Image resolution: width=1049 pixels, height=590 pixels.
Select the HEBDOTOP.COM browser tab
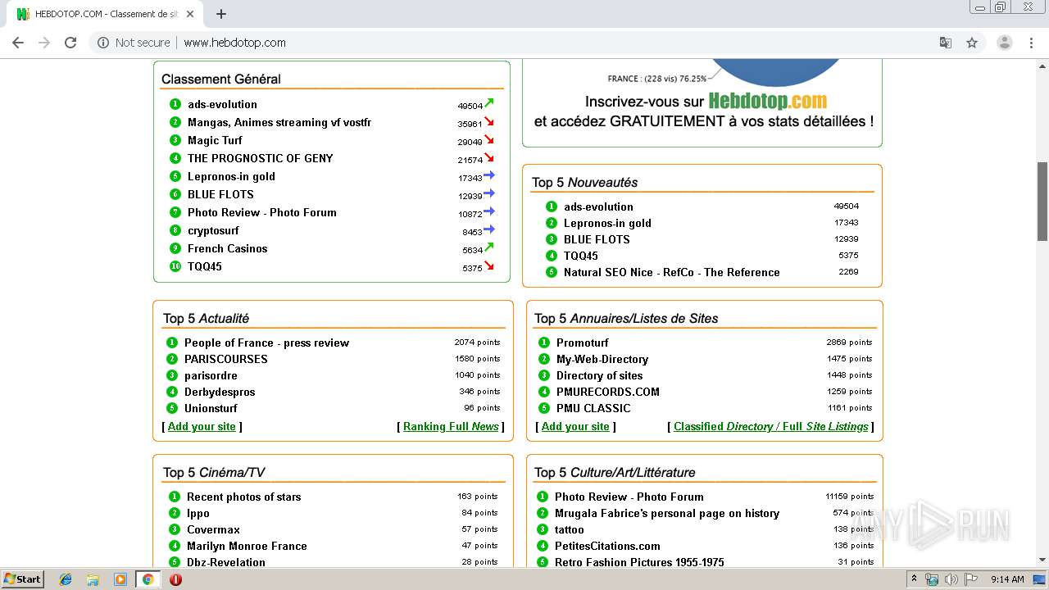[x=107, y=14]
